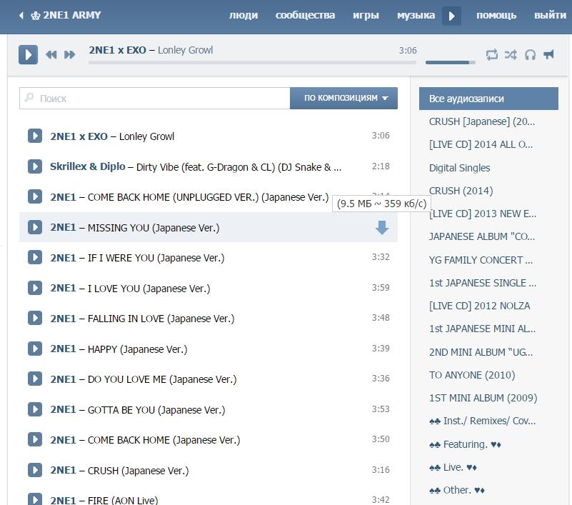Play 2NE1 x EXO Lonley Growl from list
The height and width of the screenshot is (505, 572).
[x=35, y=136]
